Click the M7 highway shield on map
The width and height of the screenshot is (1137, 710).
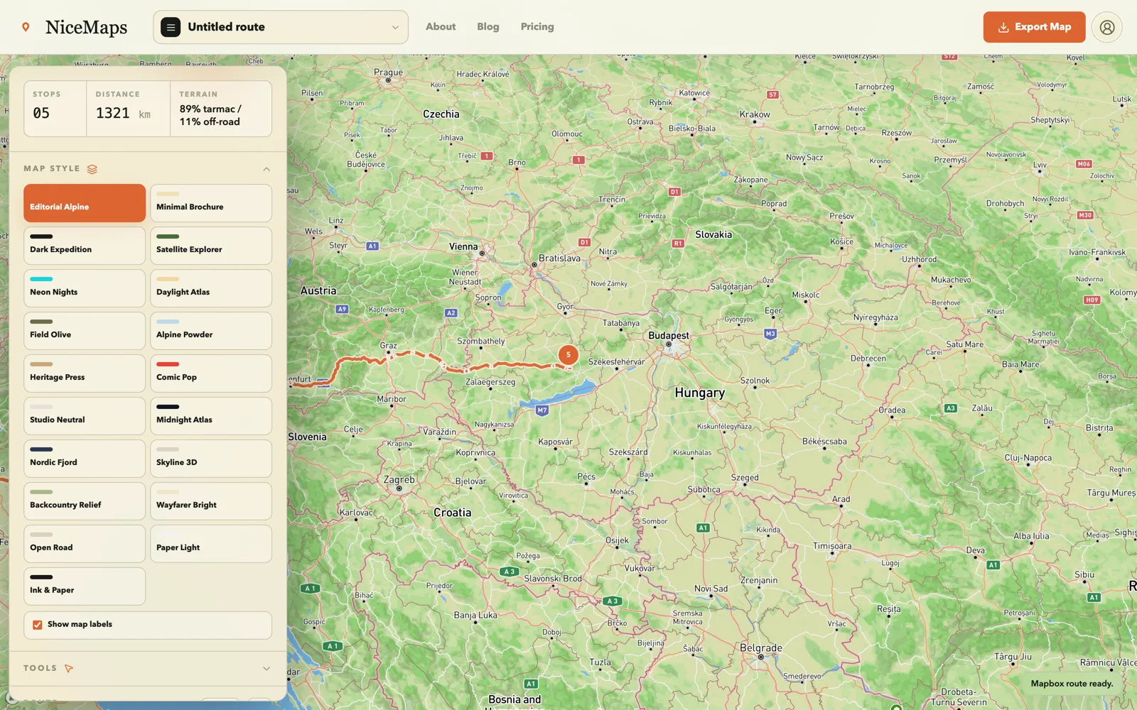(x=542, y=410)
